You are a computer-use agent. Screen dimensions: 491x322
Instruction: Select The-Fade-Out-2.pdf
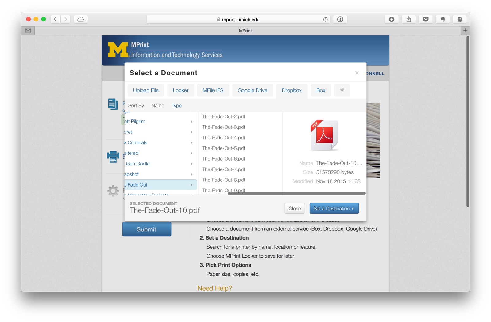[224, 116]
